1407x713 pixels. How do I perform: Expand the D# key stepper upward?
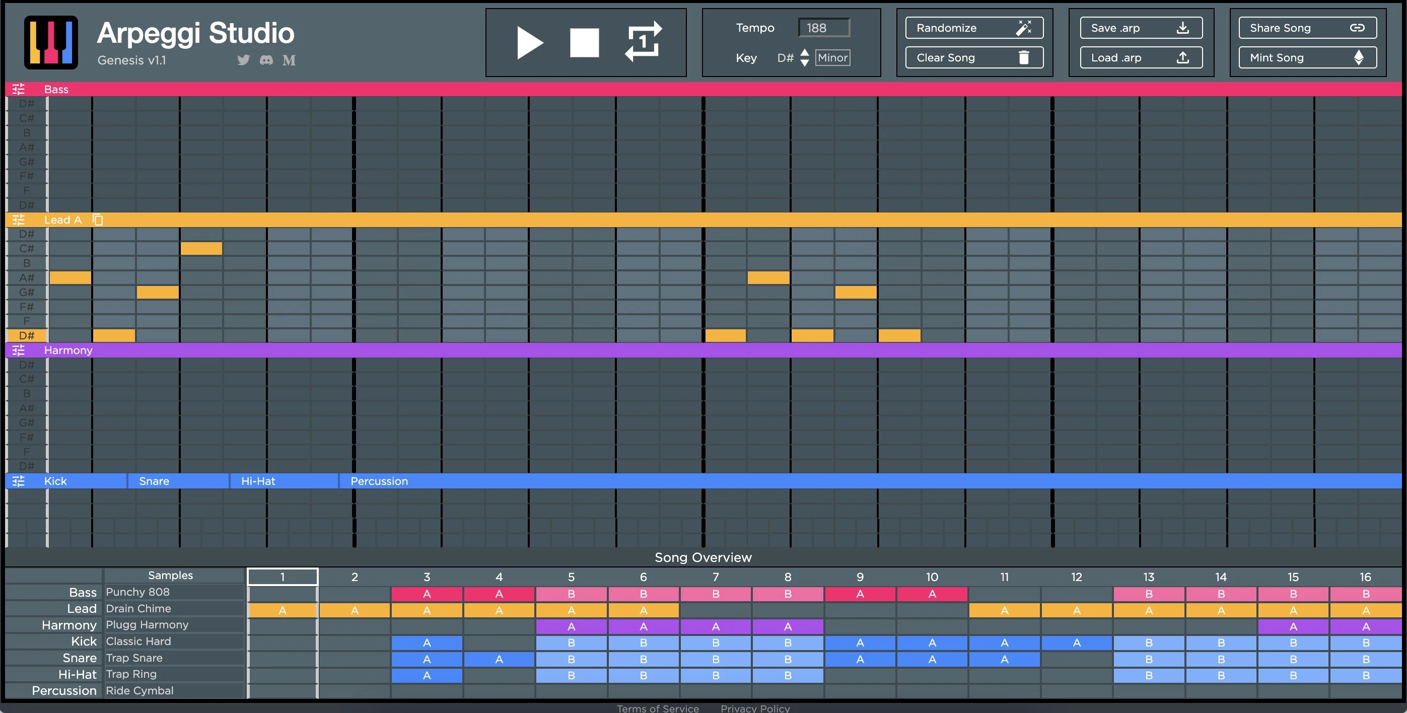[x=805, y=54]
